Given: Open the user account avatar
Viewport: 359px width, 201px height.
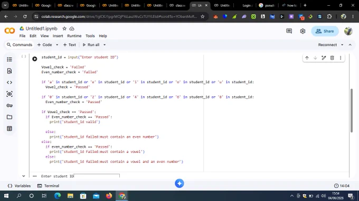Looking at the screenshot, I should (348, 31).
